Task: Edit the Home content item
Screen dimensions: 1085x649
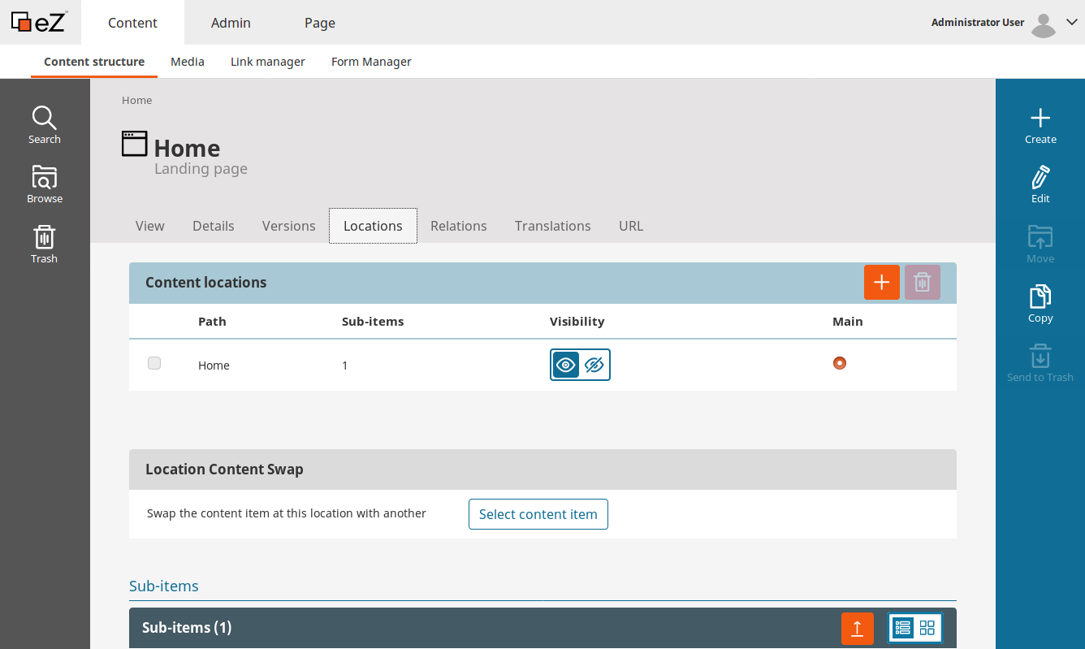Action: pos(1040,184)
